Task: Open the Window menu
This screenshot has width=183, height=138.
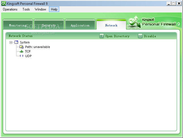Action: (41, 9)
